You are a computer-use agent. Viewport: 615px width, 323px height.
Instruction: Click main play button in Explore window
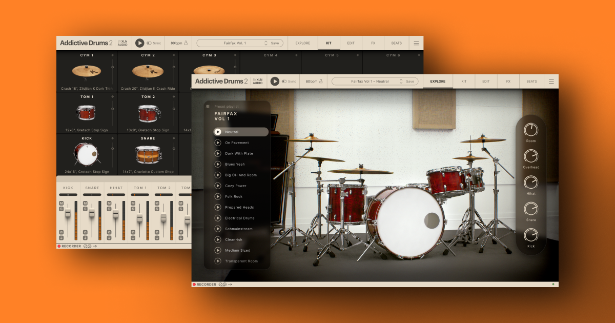pos(275,81)
